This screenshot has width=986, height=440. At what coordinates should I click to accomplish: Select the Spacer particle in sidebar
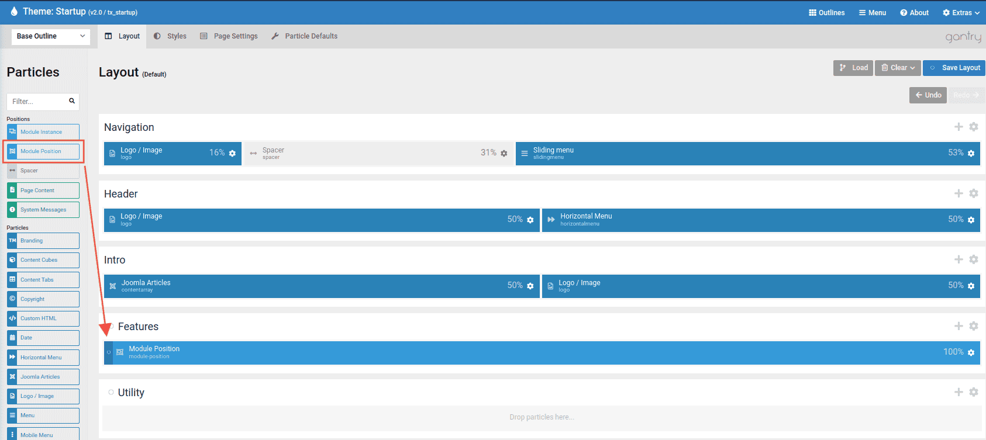pyautogui.click(x=43, y=171)
